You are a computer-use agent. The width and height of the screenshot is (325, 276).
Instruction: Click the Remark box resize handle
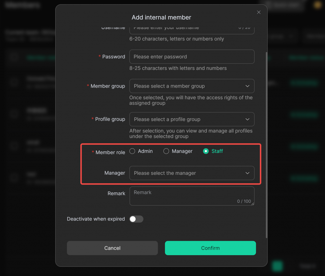pos(253,204)
